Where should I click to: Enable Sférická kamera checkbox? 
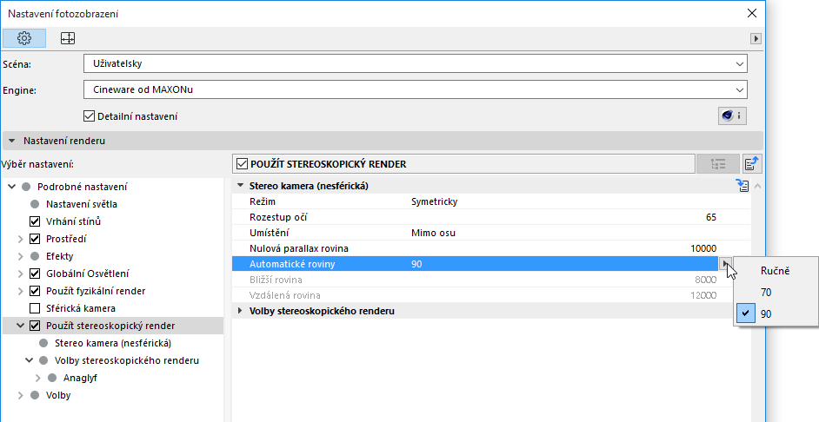click(35, 308)
